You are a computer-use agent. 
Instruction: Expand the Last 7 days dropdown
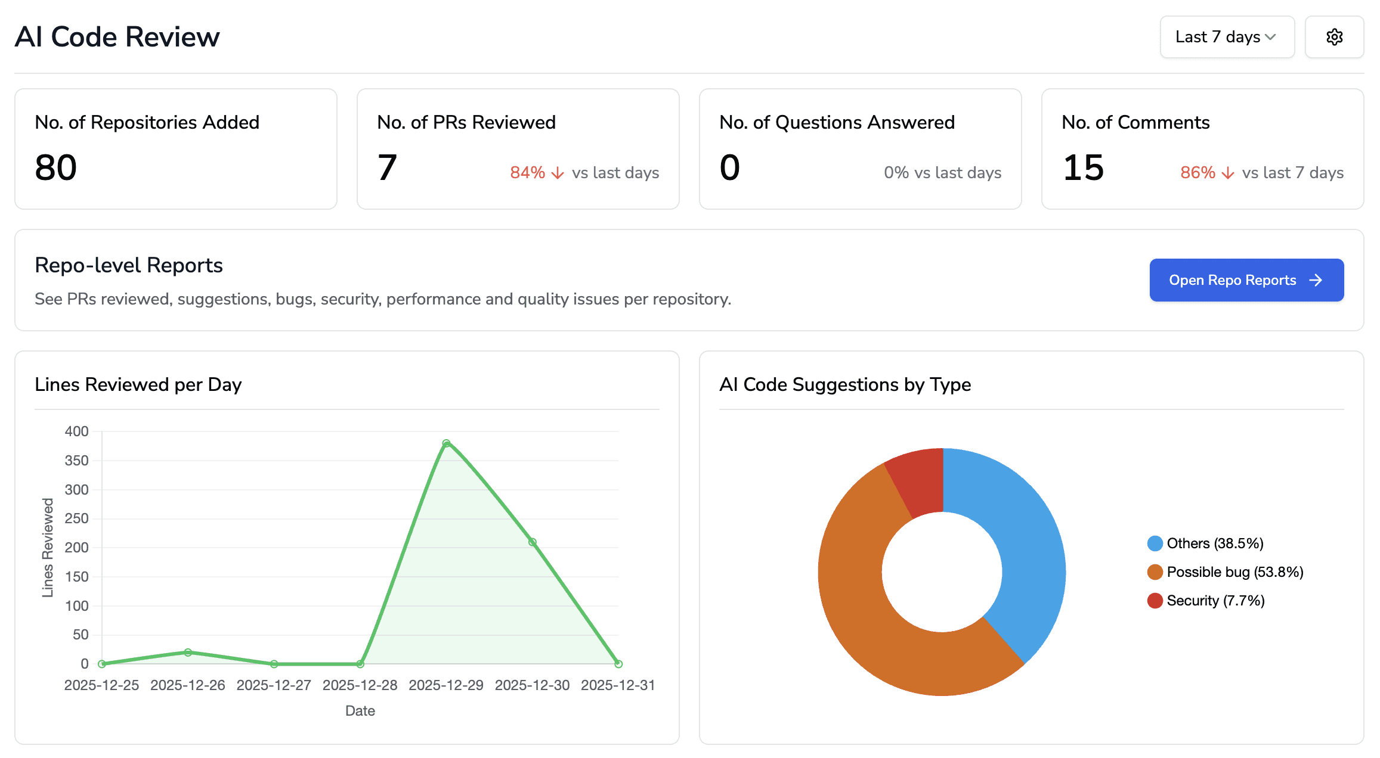click(x=1226, y=37)
